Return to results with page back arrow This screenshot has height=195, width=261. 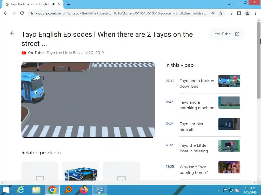click(12, 33)
